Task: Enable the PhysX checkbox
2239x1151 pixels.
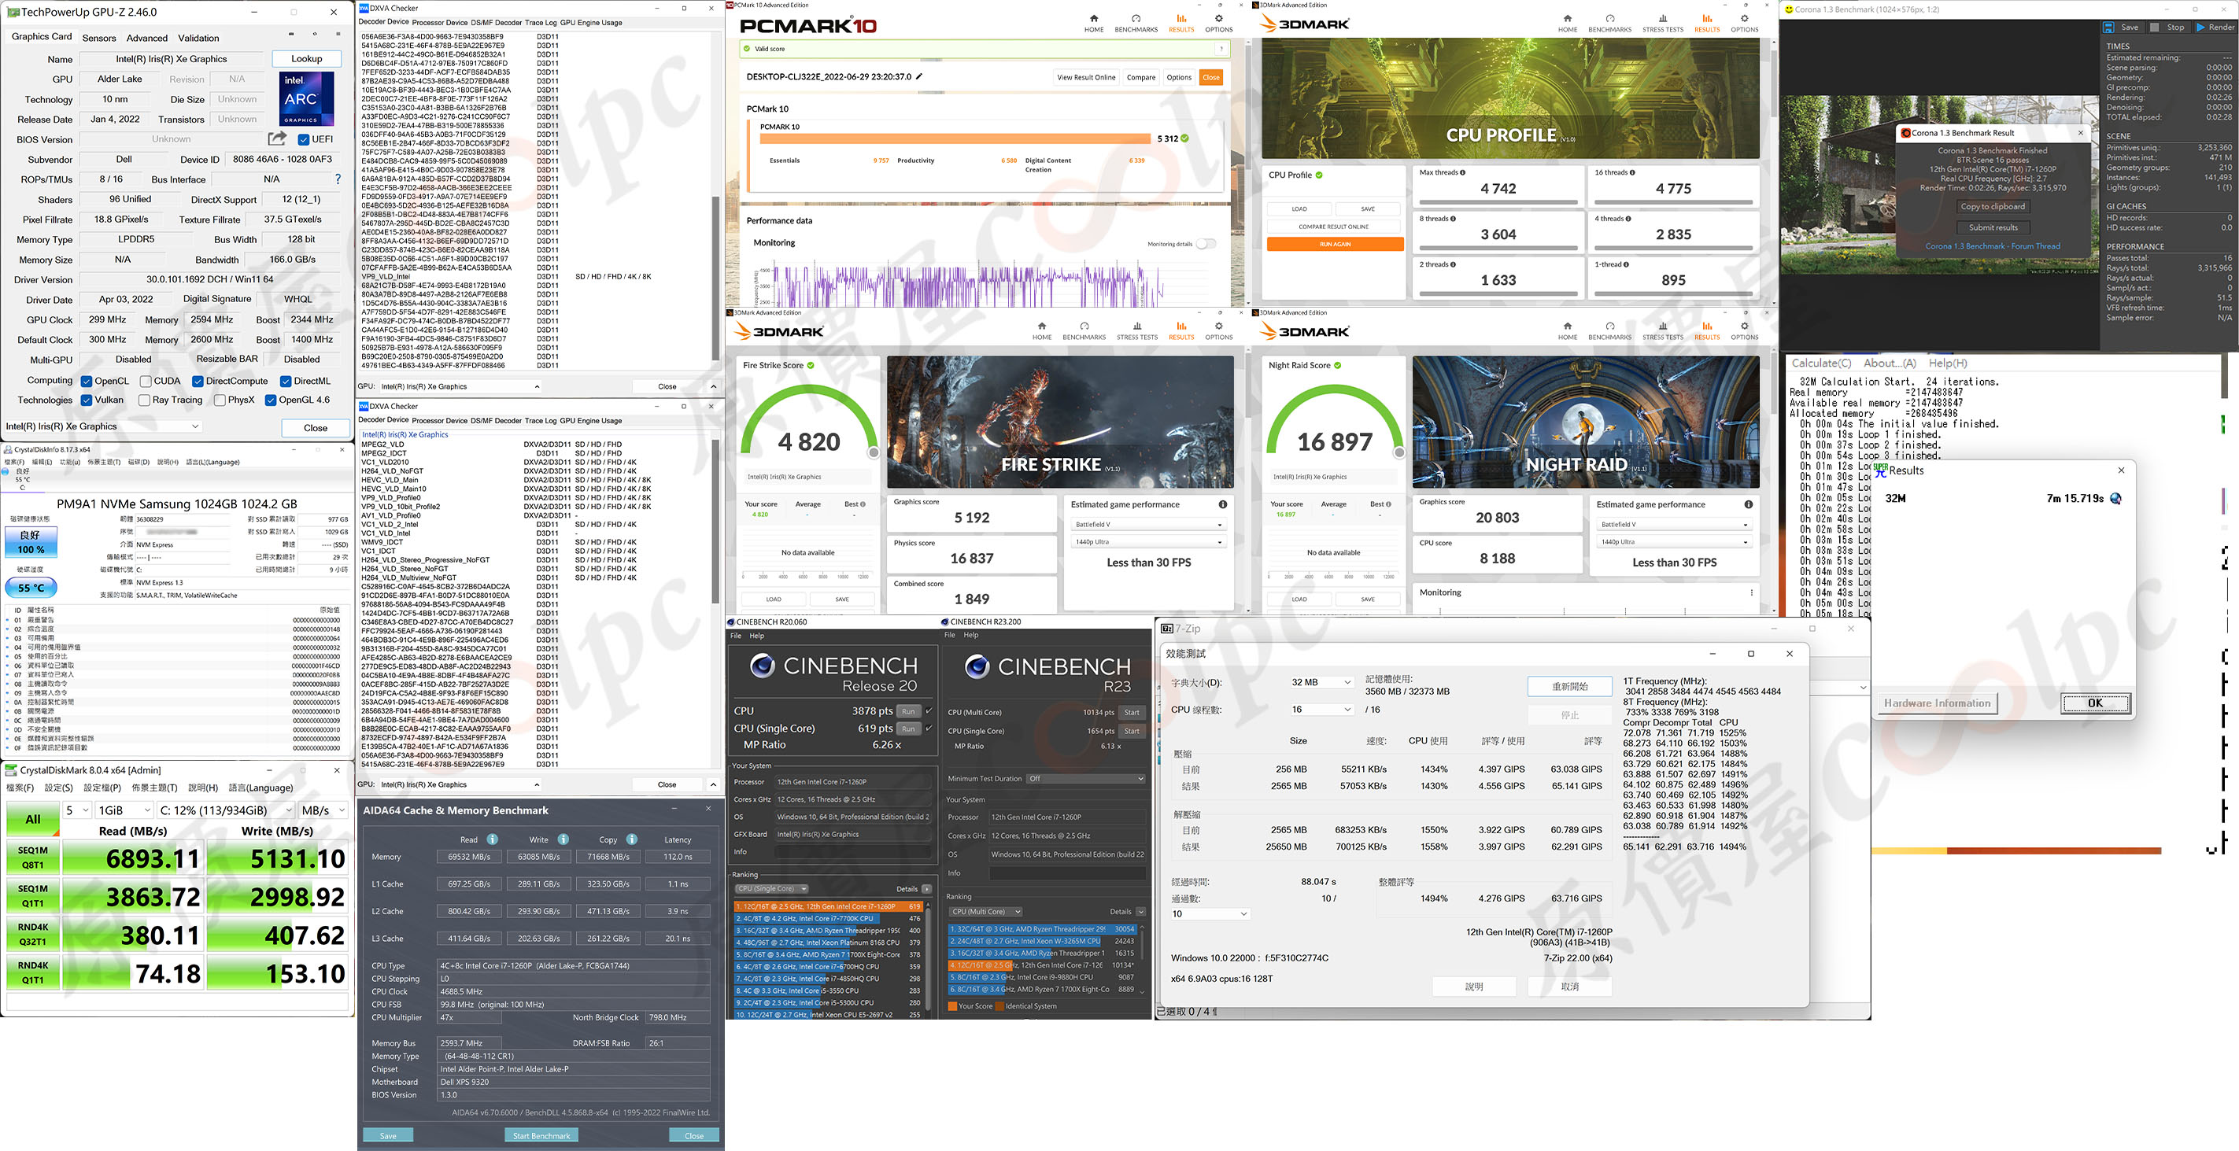Action: pyautogui.click(x=219, y=400)
